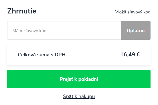Click the 'Zhrnutie' heading

click(x=22, y=11)
